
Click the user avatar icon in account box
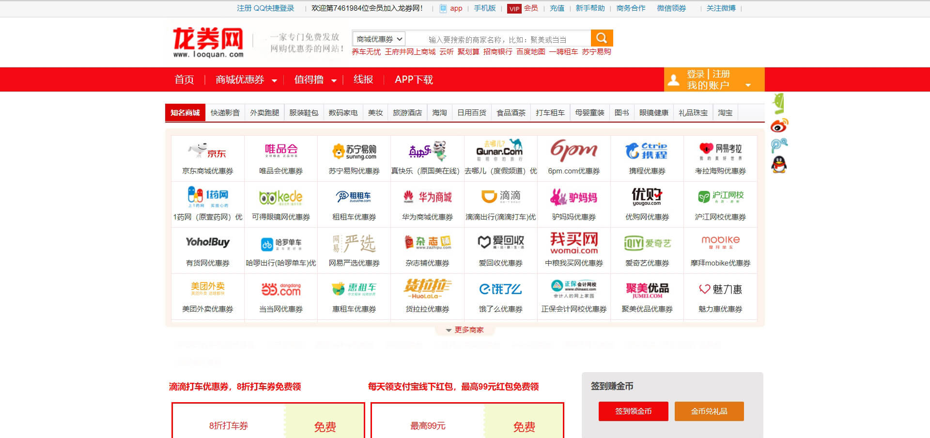pos(673,80)
